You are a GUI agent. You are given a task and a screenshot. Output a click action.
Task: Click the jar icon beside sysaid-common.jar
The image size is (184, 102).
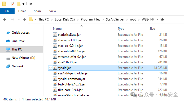point(55,79)
